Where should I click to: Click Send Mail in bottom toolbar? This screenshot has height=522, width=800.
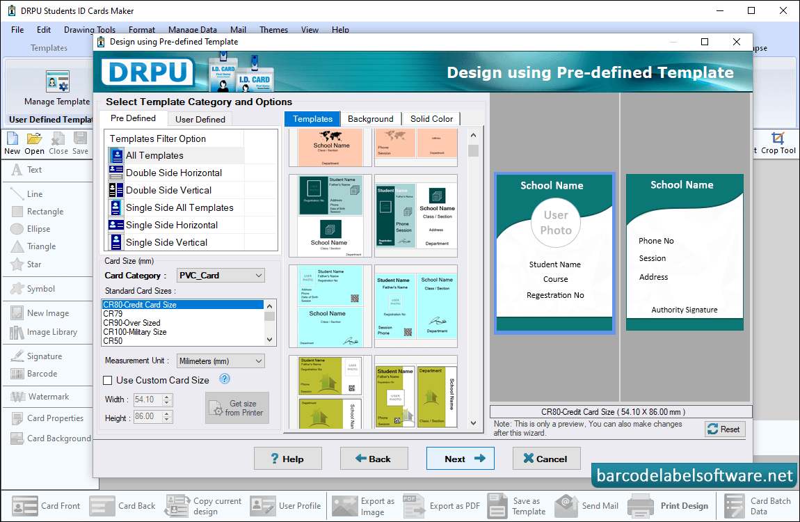click(586, 506)
